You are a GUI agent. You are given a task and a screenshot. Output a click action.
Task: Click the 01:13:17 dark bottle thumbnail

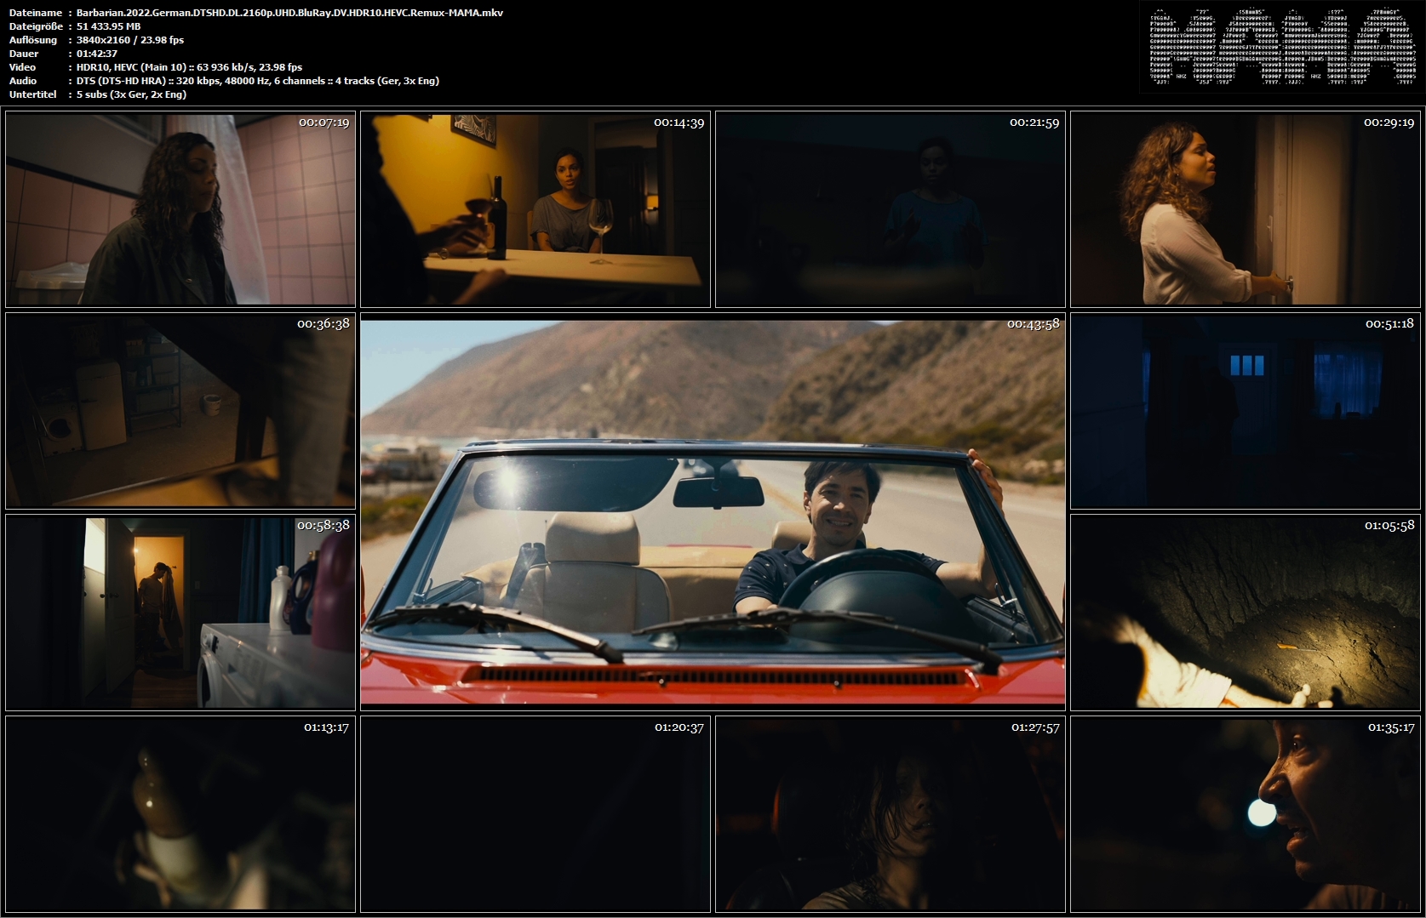coord(180,814)
